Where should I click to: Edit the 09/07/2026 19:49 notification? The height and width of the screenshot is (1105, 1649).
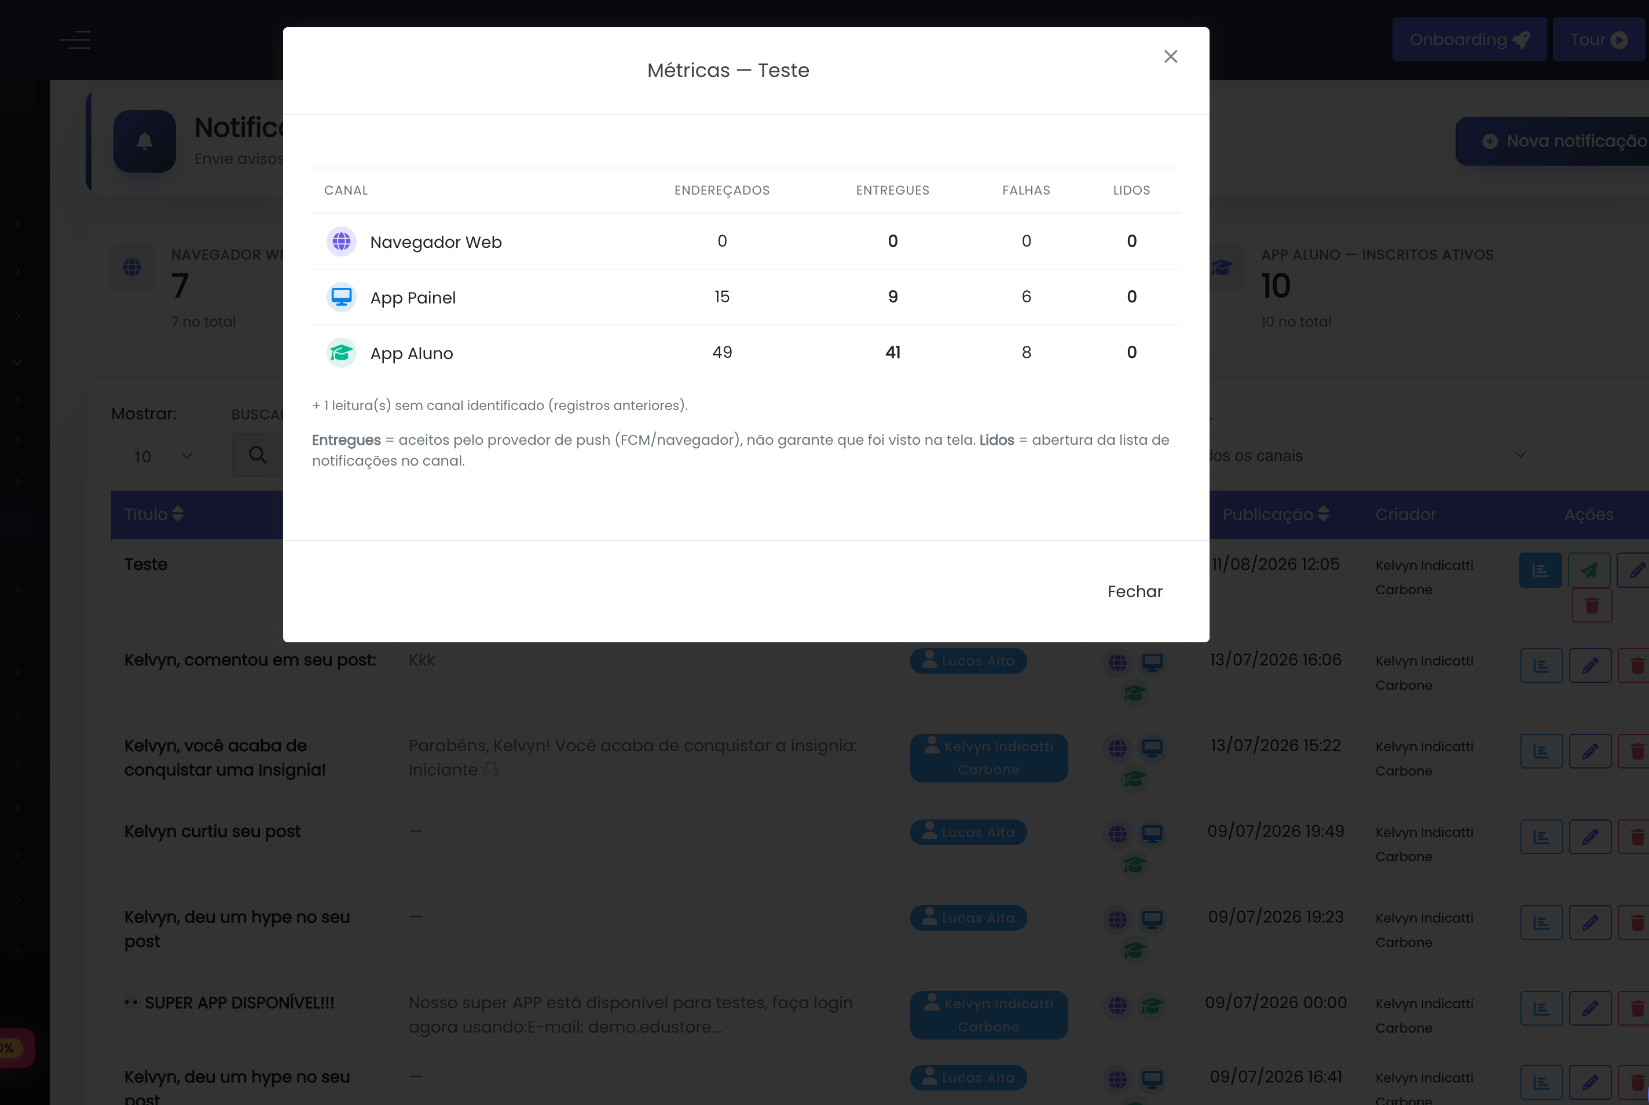1590,837
